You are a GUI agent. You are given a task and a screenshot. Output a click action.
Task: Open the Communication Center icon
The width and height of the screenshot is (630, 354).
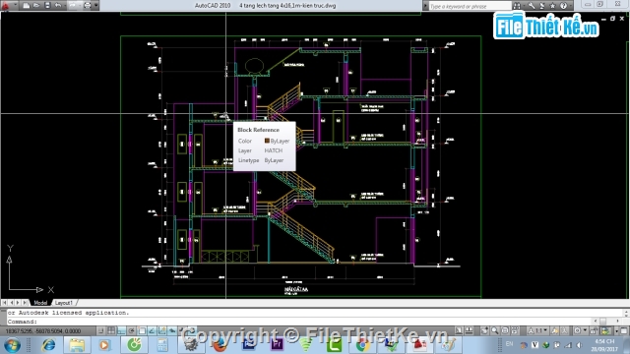pyautogui.click(x=542, y=6)
